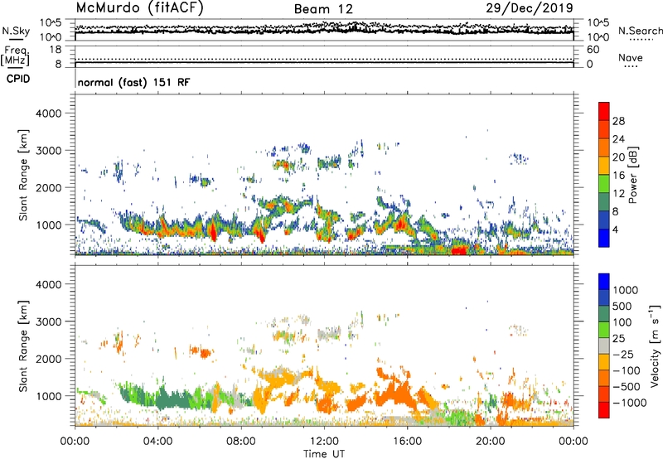663x459 pixels.
Task: Click the 'Time UT' axis title
Action: point(324,454)
